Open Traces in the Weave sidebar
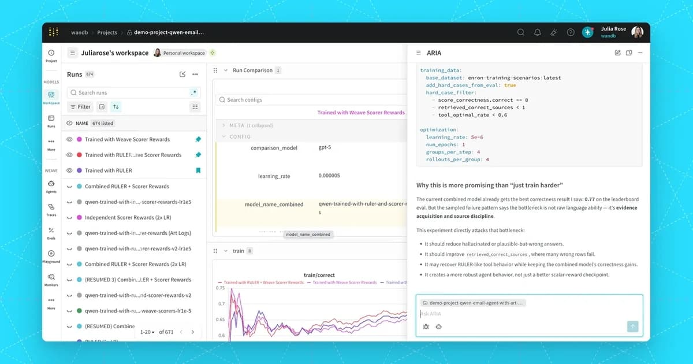693x364 pixels. pyautogui.click(x=51, y=210)
